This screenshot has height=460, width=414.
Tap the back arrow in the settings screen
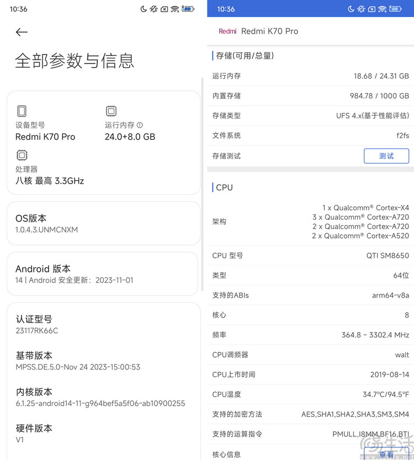click(22, 32)
